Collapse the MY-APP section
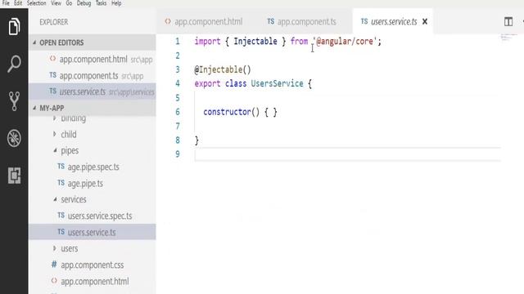 point(93,108)
